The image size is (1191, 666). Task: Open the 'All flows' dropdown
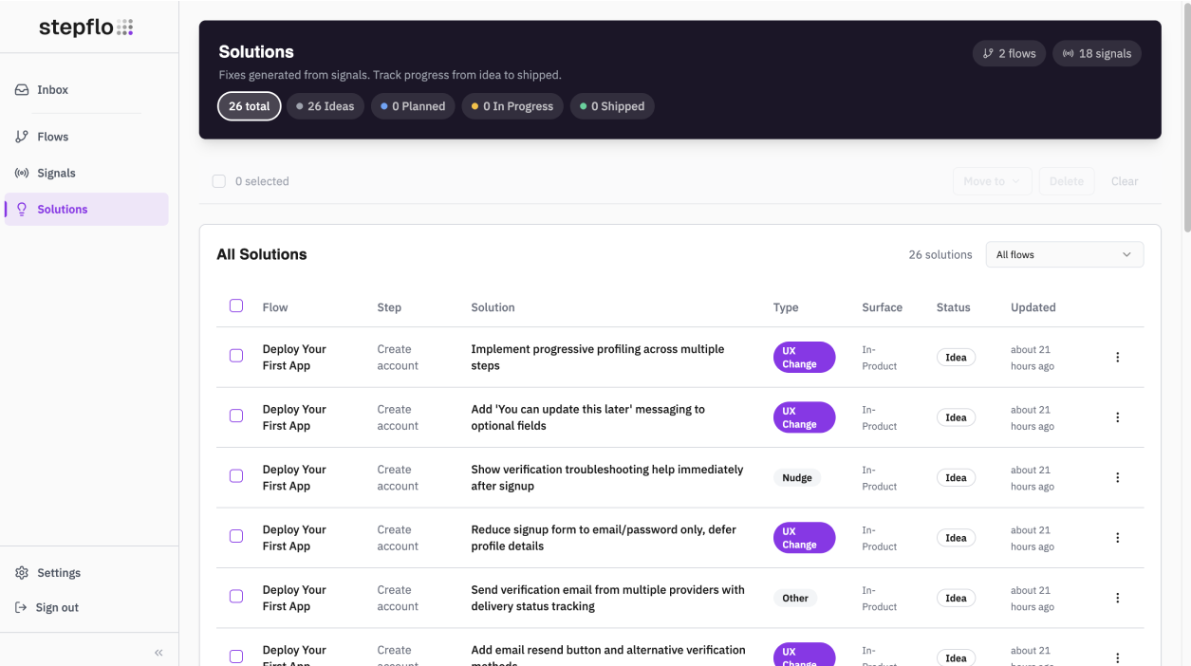(1064, 254)
